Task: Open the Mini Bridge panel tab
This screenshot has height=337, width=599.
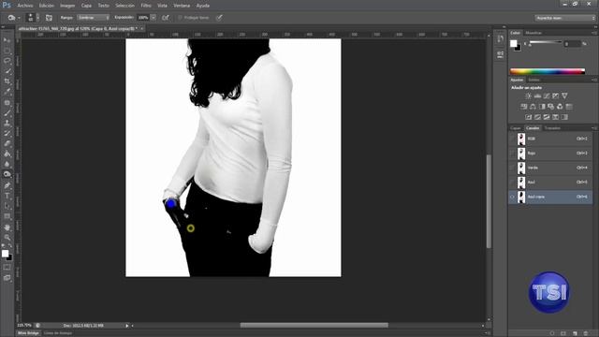Action: coord(29,333)
